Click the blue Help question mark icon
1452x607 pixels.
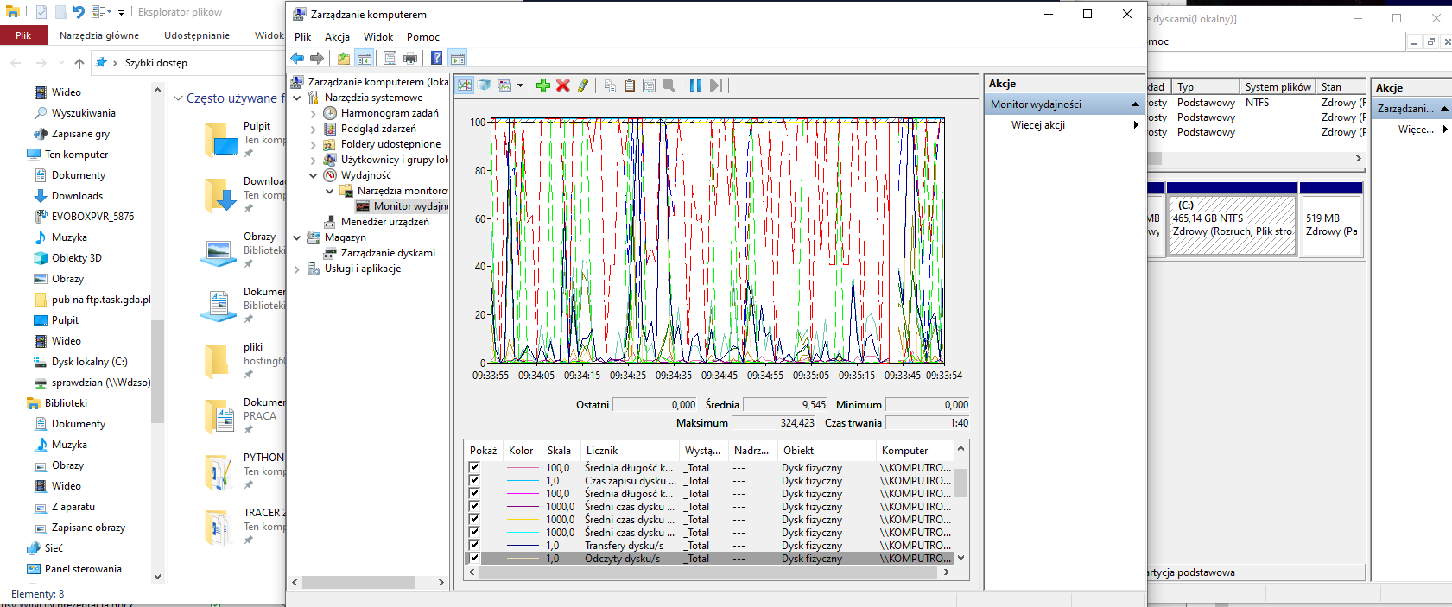tap(437, 58)
